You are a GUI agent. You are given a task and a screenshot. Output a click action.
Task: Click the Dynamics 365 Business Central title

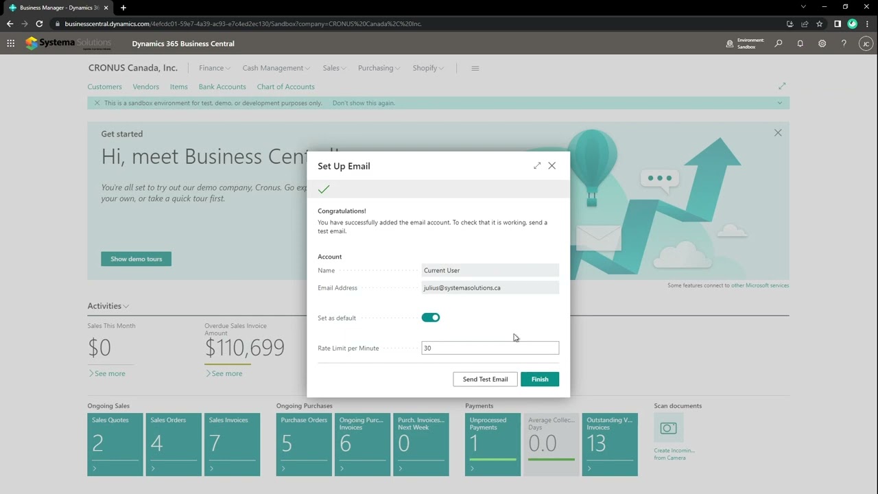(183, 43)
